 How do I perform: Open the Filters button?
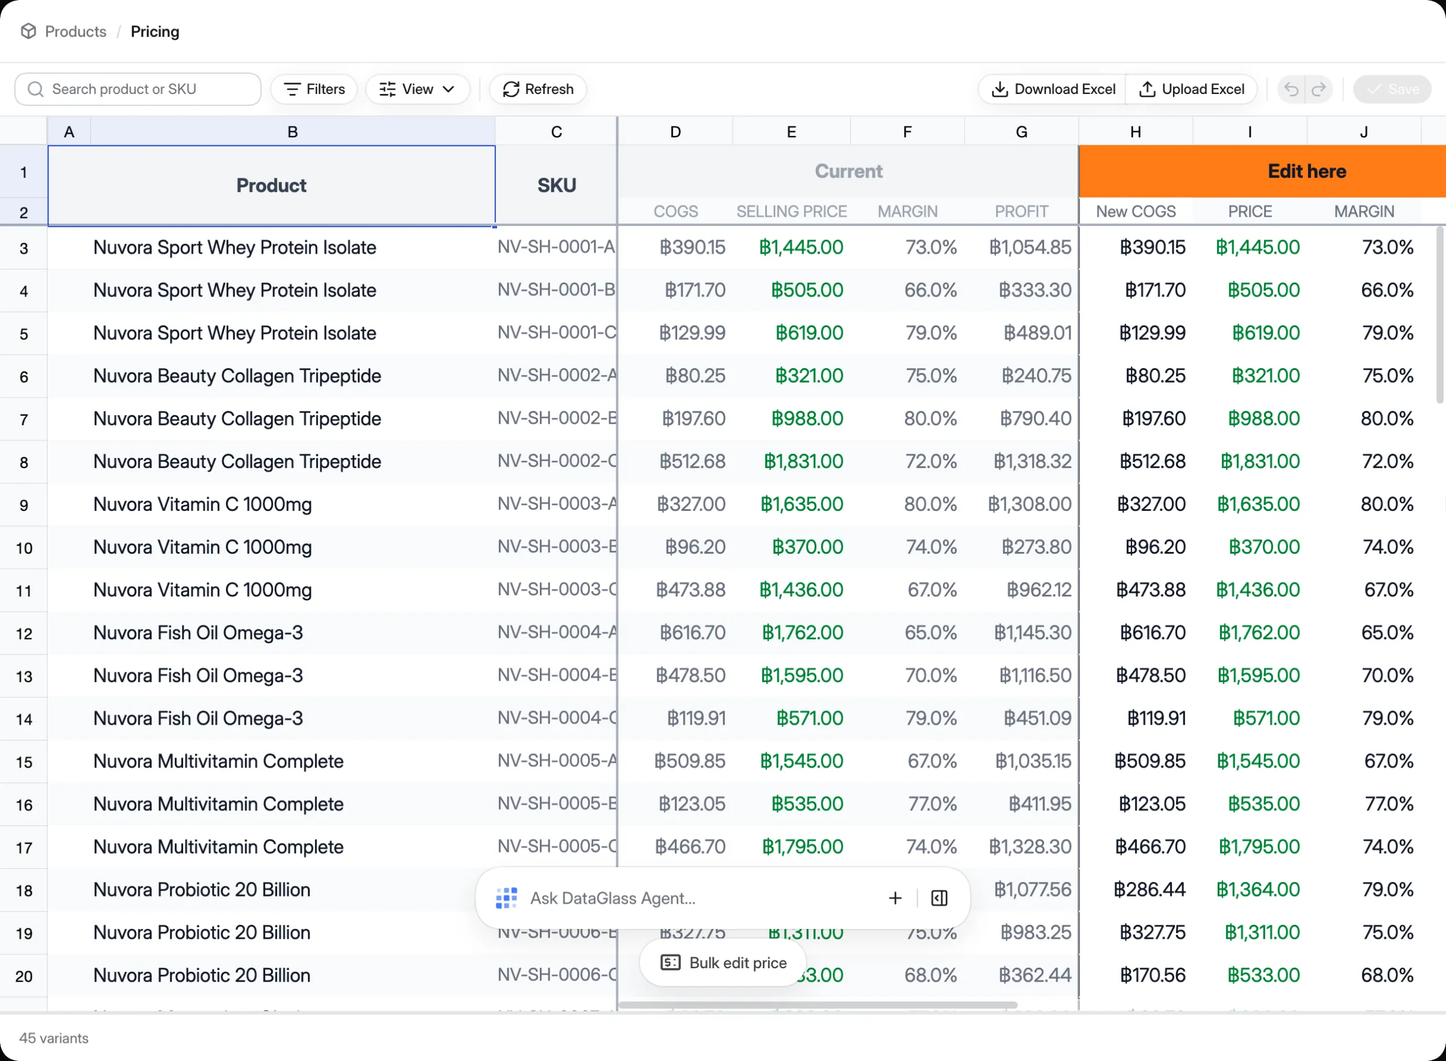tap(314, 89)
